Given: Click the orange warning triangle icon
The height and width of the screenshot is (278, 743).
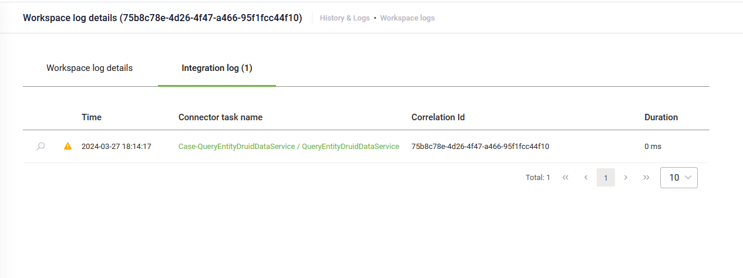Looking at the screenshot, I should tap(68, 147).
